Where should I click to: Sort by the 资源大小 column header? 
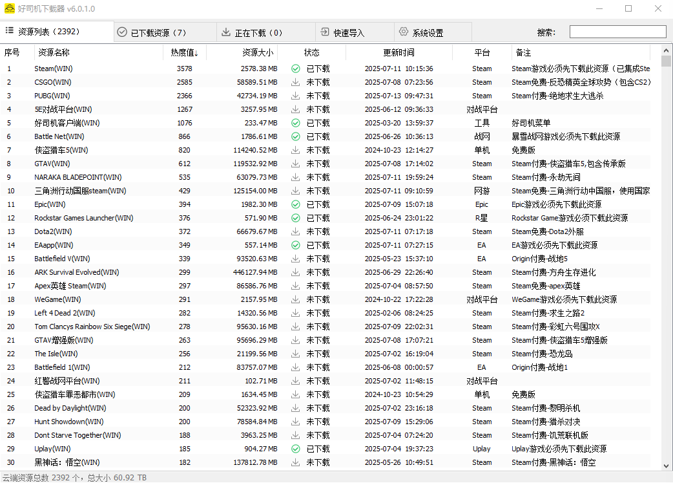(242, 52)
